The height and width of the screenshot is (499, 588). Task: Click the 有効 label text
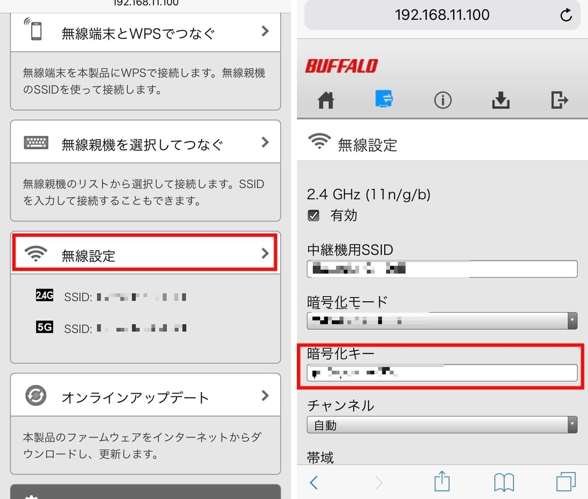[x=343, y=216]
